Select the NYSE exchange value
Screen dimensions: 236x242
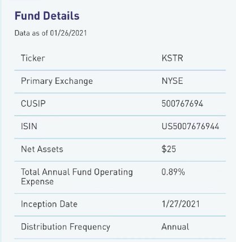172,81
